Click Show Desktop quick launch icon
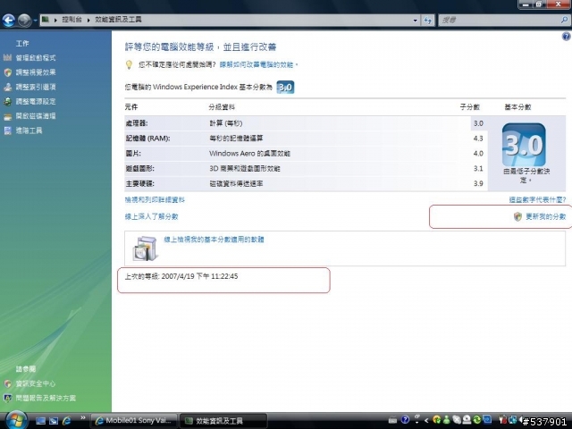This screenshot has height=429, width=572. tap(40, 421)
